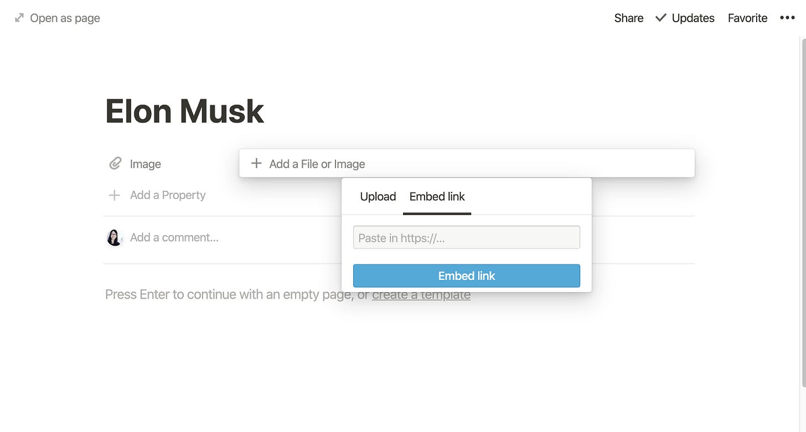Open the three-dot more options menu

(787, 18)
